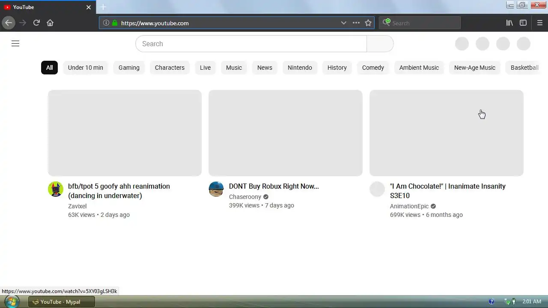Click the "I Am Chocolate!" Inanimate Insanity title

(x=448, y=191)
